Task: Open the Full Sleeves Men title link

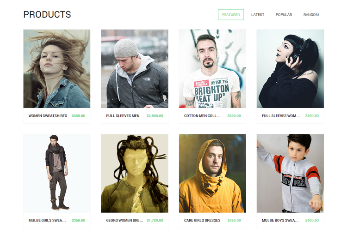Action: (123, 116)
